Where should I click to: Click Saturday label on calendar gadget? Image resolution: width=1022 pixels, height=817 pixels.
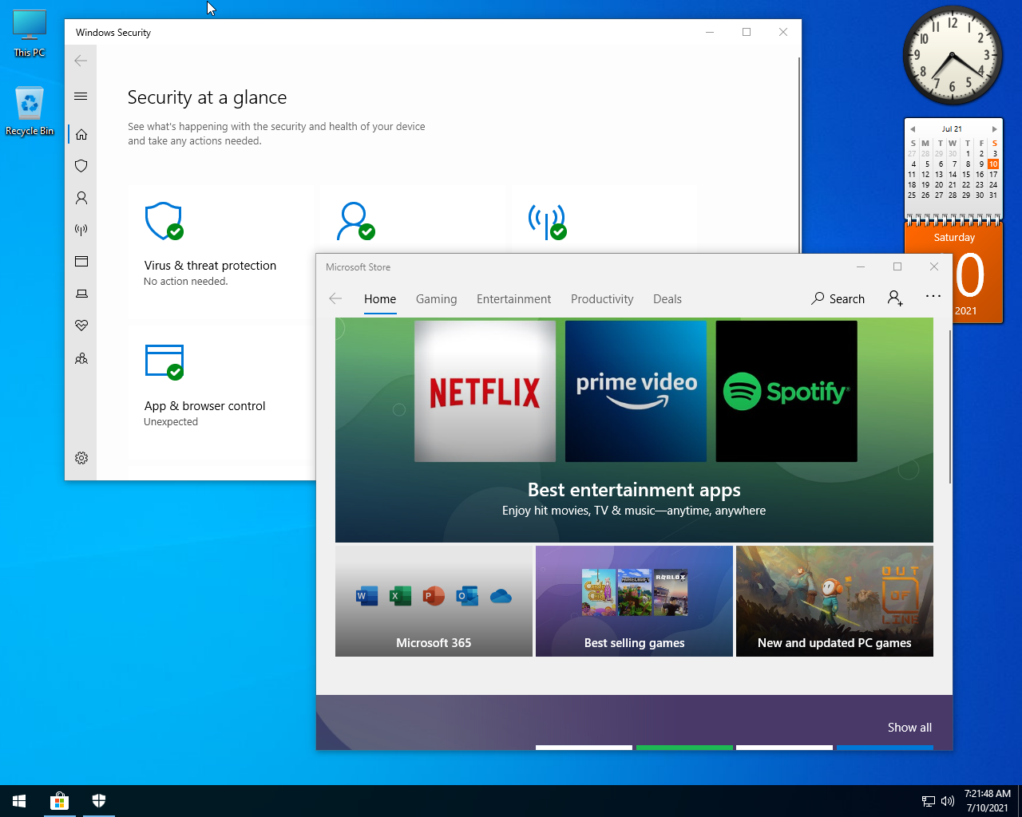(x=954, y=238)
